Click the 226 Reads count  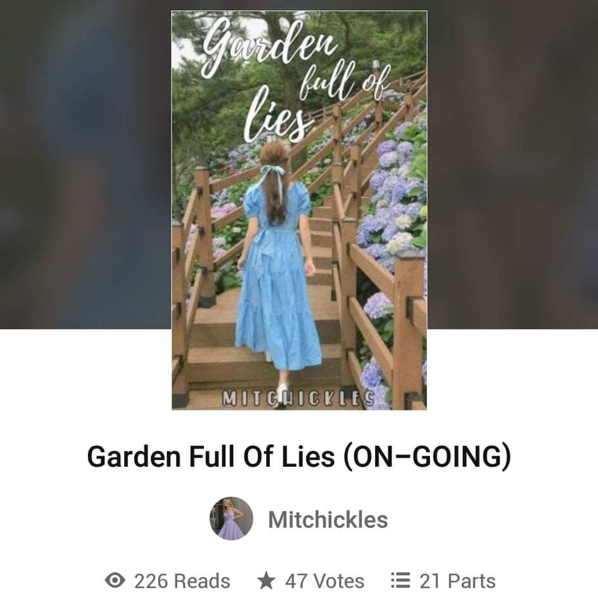(x=182, y=581)
